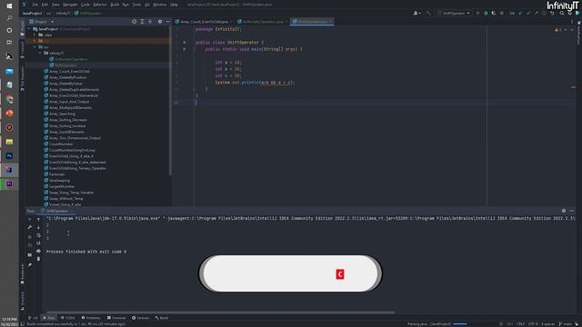Viewport: 582px width, 327px height.
Task: Hide the Project tool window
Action: tap(167, 22)
